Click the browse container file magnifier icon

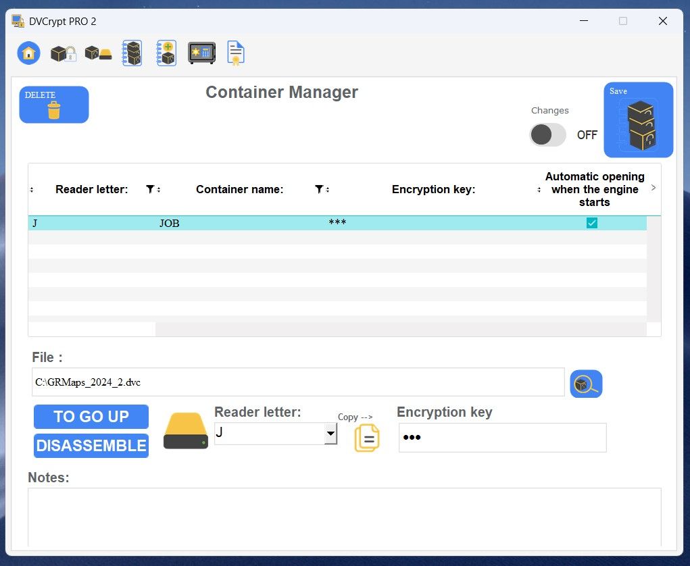pyautogui.click(x=585, y=384)
